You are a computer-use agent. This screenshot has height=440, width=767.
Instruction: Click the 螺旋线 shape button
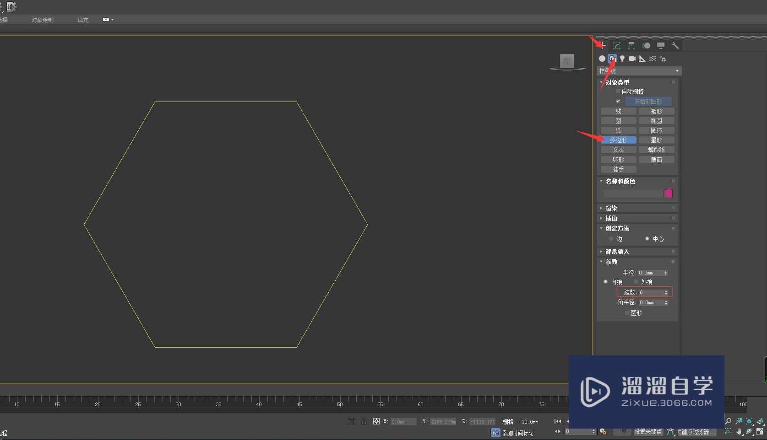pyautogui.click(x=656, y=150)
